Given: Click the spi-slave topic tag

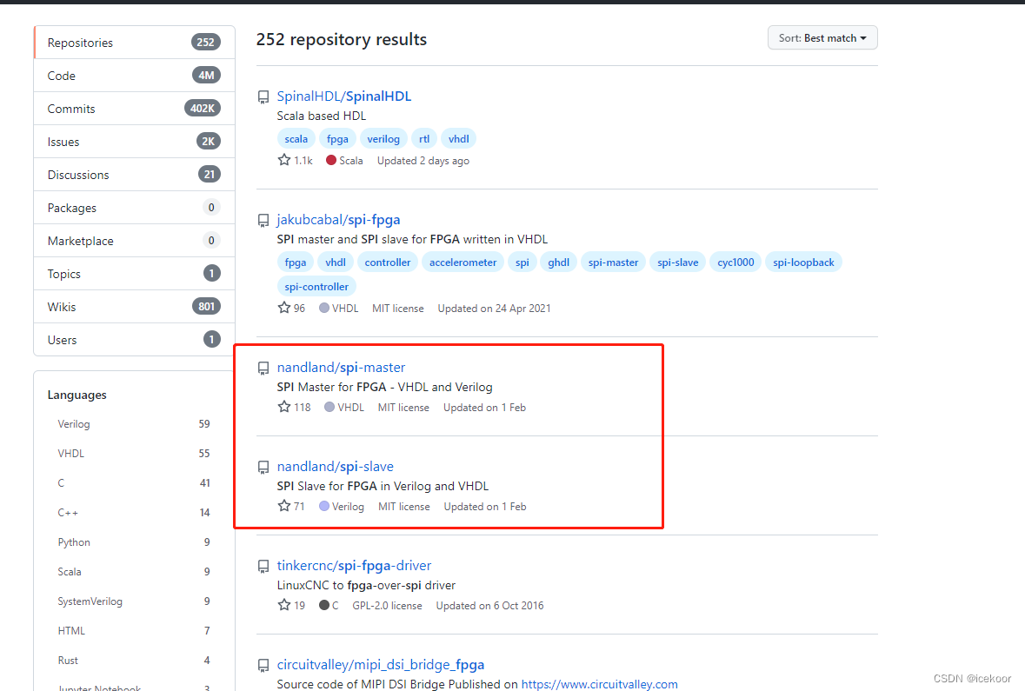Looking at the screenshot, I should pyautogui.click(x=678, y=262).
